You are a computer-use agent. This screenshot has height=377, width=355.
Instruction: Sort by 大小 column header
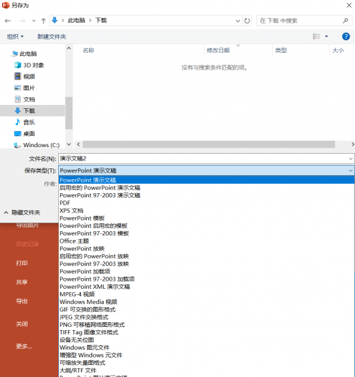point(338,50)
